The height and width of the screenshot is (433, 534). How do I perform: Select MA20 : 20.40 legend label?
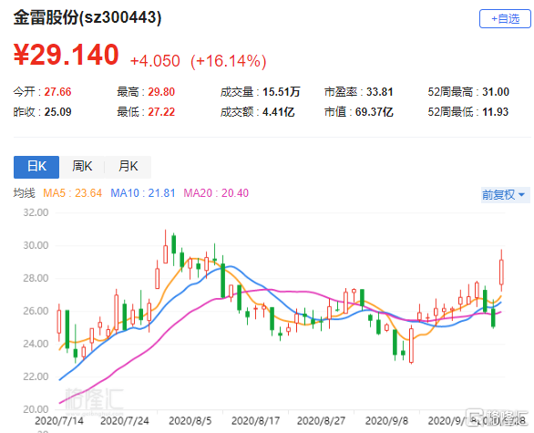pyautogui.click(x=216, y=193)
